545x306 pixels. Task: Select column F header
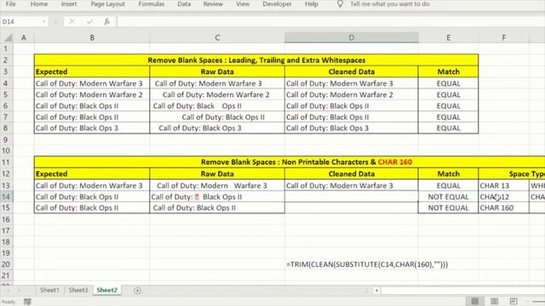click(503, 37)
